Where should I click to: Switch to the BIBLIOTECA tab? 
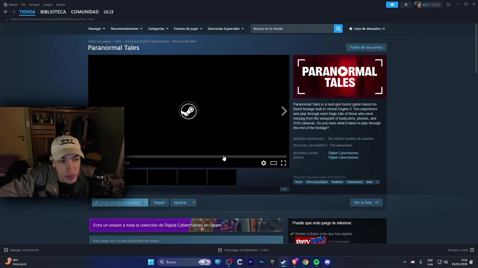53,12
